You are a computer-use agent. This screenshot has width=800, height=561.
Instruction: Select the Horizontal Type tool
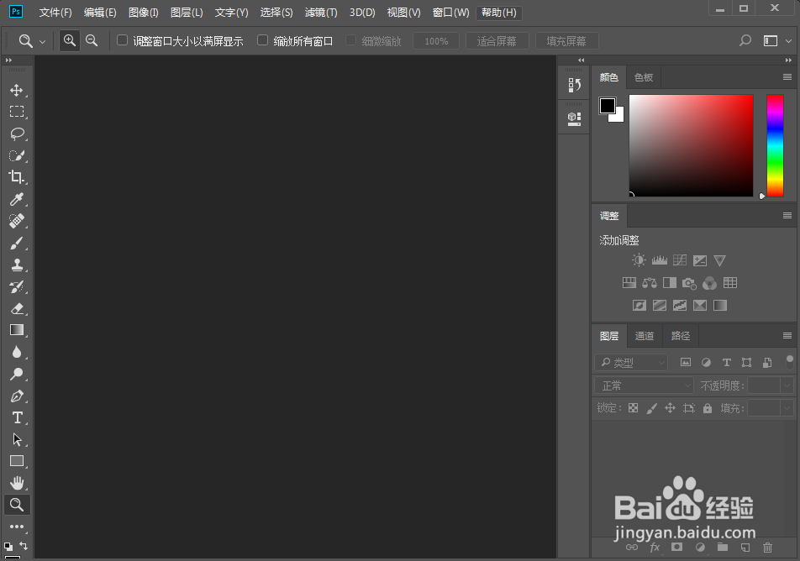(x=17, y=417)
